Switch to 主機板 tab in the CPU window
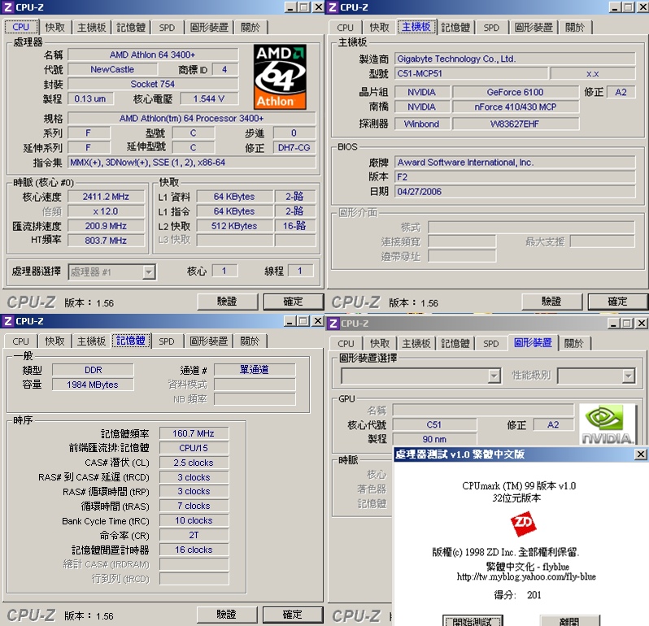The width and height of the screenshot is (649, 626). pyautogui.click(x=91, y=28)
